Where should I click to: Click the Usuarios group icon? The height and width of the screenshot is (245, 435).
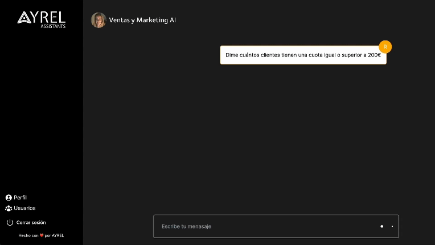pos(9,209)
